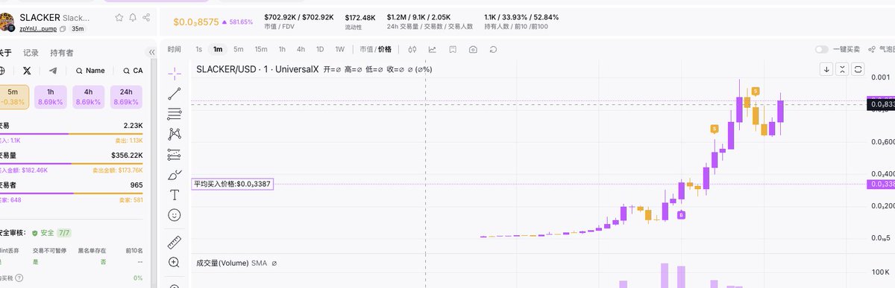The height and width of the screenshot is (288, 895).
Task: Add SLACKER to favorites with star icon
Action: (119, 16)
